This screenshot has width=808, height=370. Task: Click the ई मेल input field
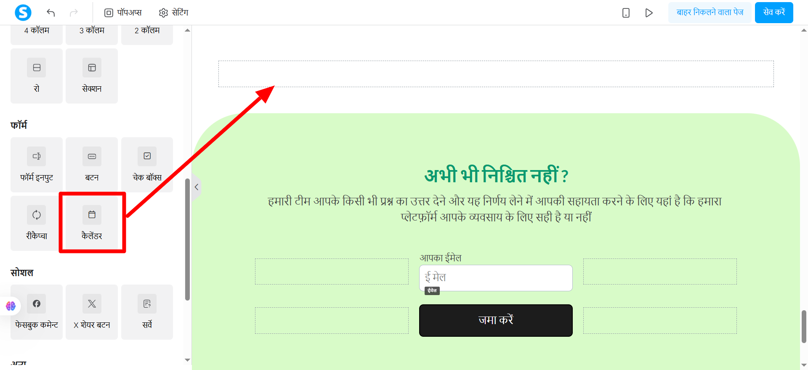496,278
